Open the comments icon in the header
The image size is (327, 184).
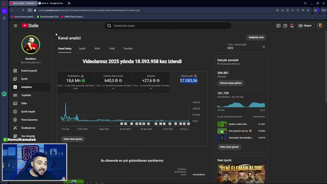tap(278, 26)
